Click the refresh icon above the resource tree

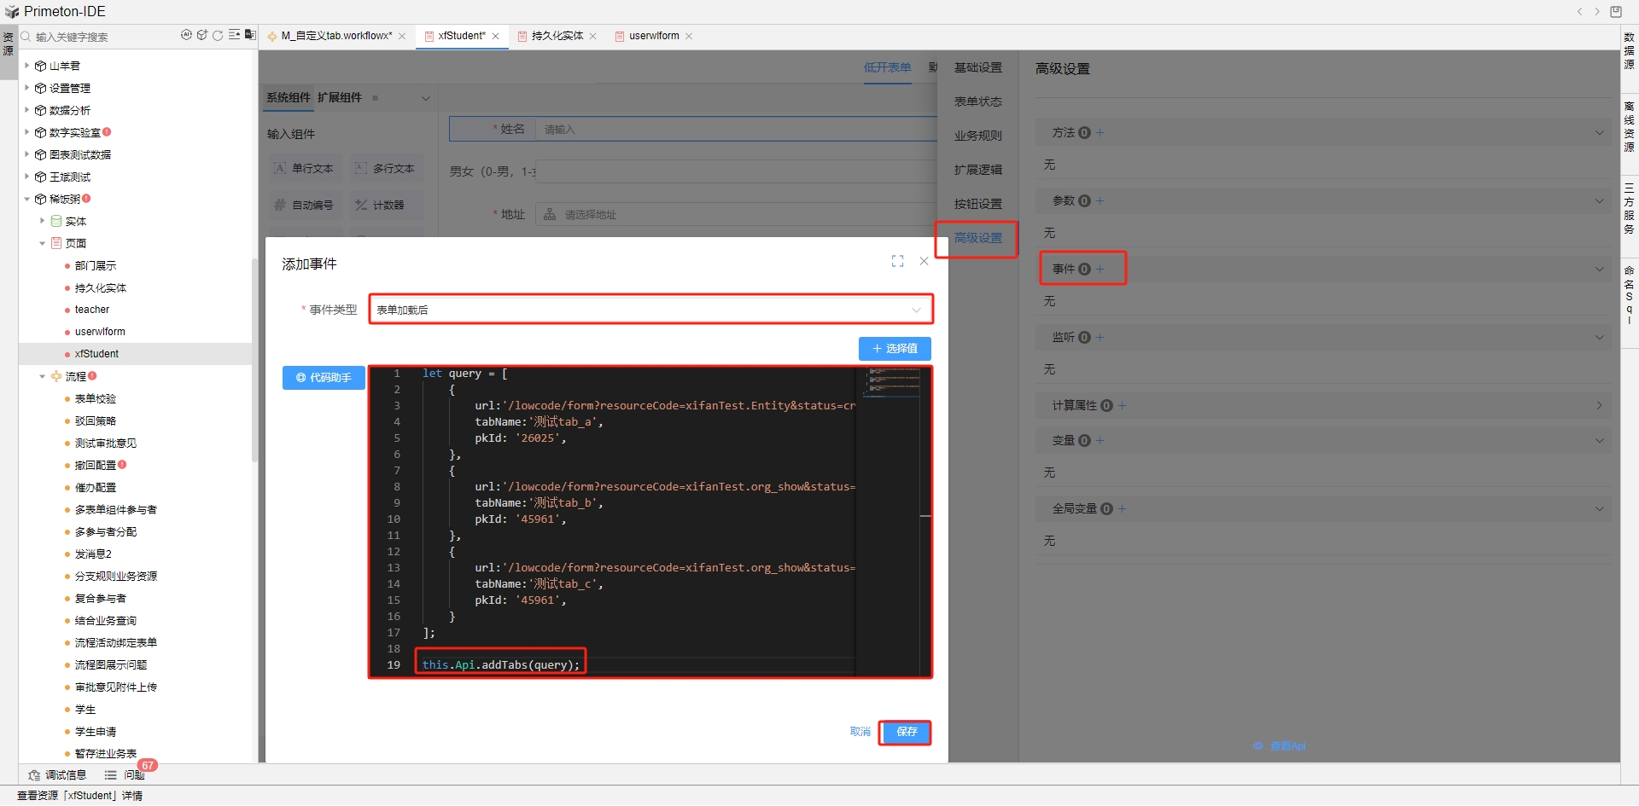[x=218, y=35]
